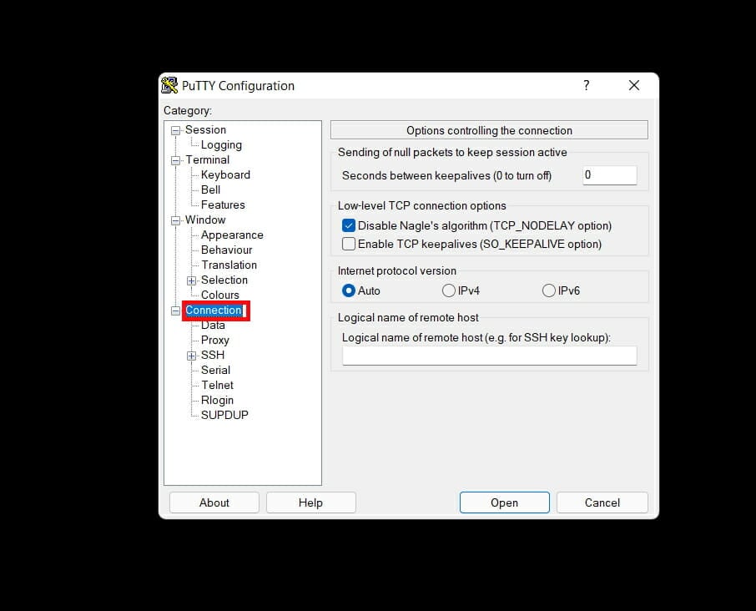756x611 pixels.
Task: Open the Logging category
Action: [221, 144]
